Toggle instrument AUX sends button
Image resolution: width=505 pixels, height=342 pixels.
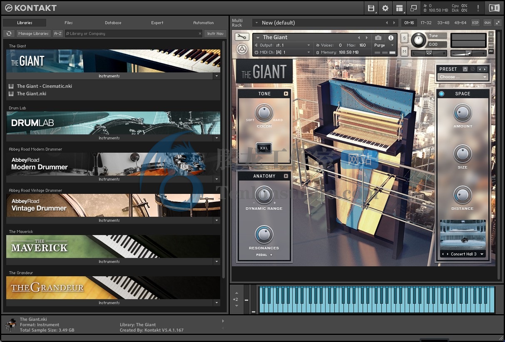(x=491, y=45)
